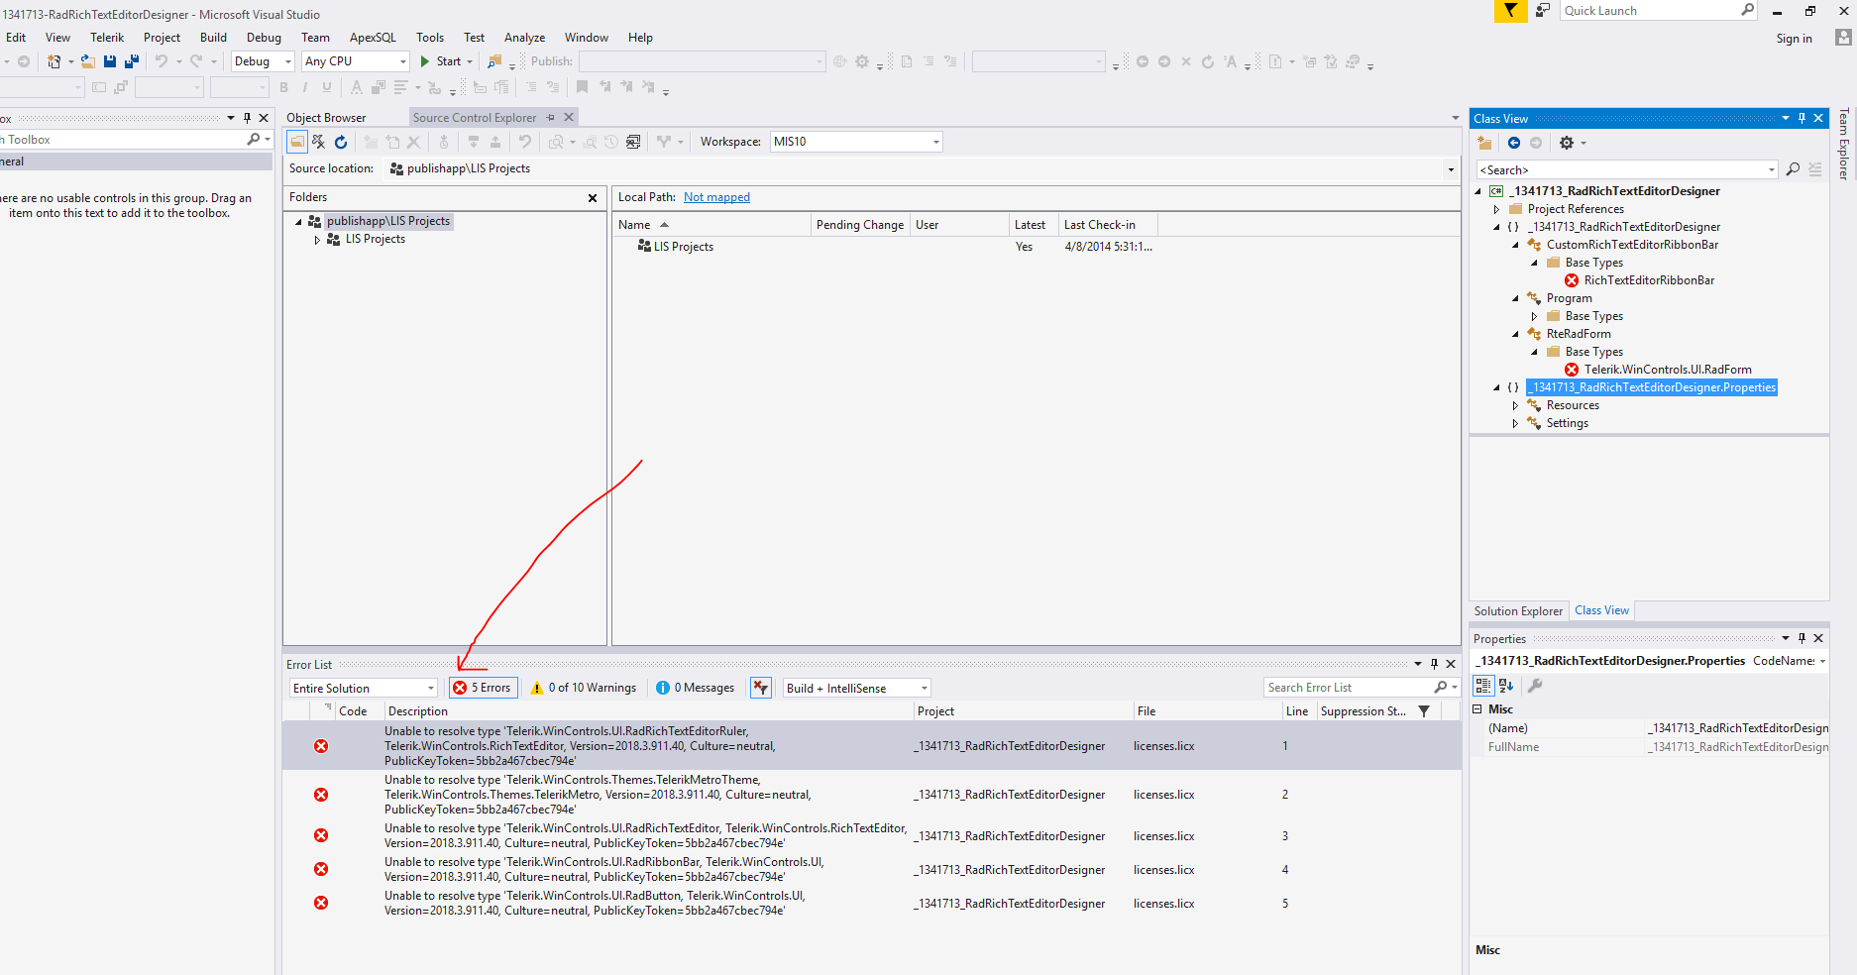The image size is (1857, 975).
Task: Click the Not mapped local path link
Action: [x=716, y=197]
